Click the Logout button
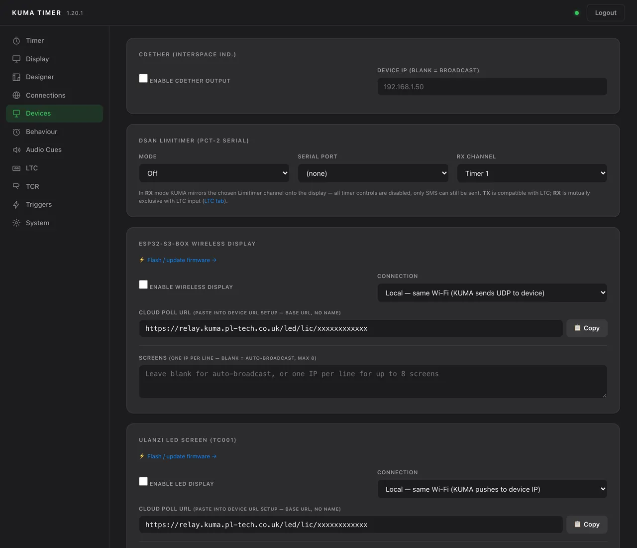The height and width of the screenshot is (548, 637). pos(606,13)
